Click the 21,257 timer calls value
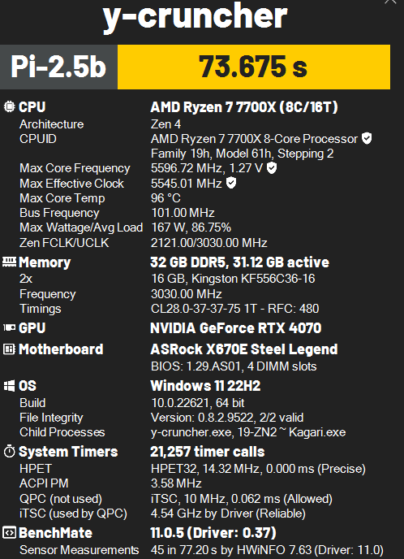Viewport: 404px width, 559px height. coord(207,452)
